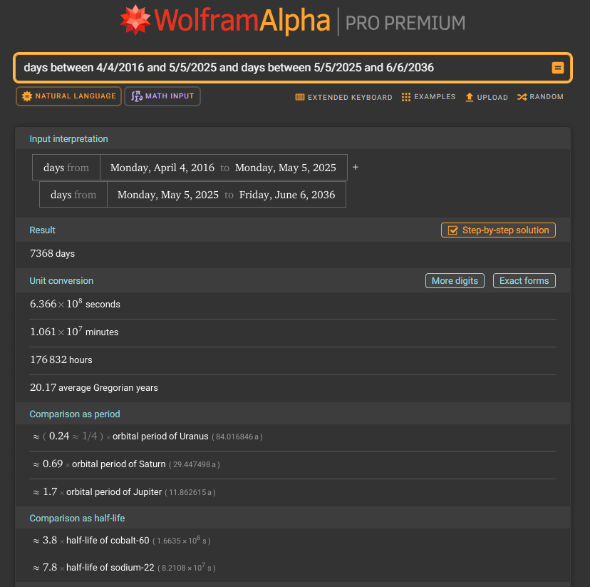This screenshot has height=587, width=590.
Task: Click the 1.061×10^7 minutes value
Action: tap(74, 332)
